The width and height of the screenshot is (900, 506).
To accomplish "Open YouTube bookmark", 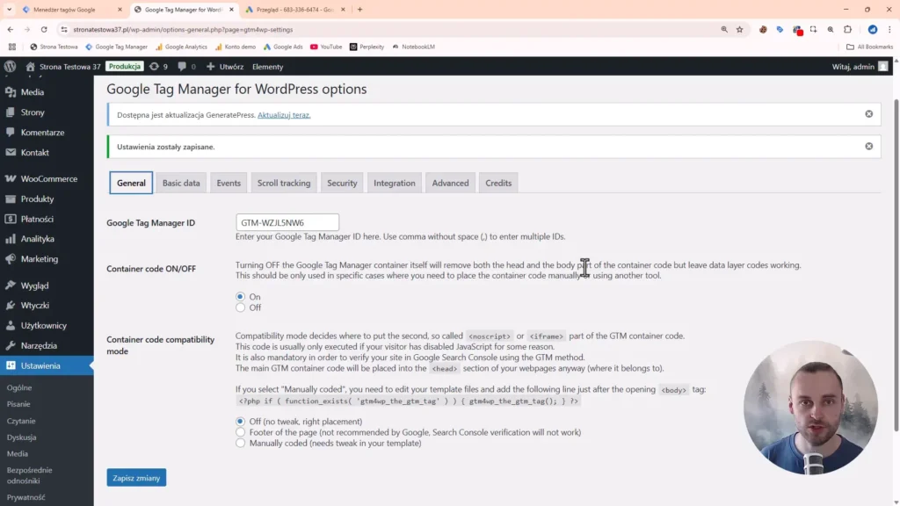I will [x=326, y=47].
